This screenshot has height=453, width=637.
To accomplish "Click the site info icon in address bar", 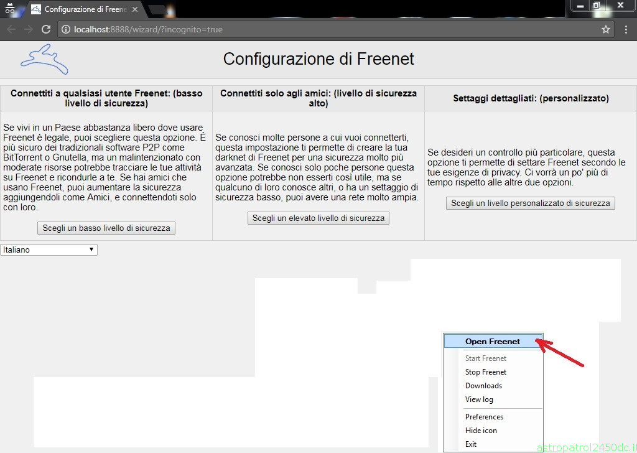I will 65,29.
